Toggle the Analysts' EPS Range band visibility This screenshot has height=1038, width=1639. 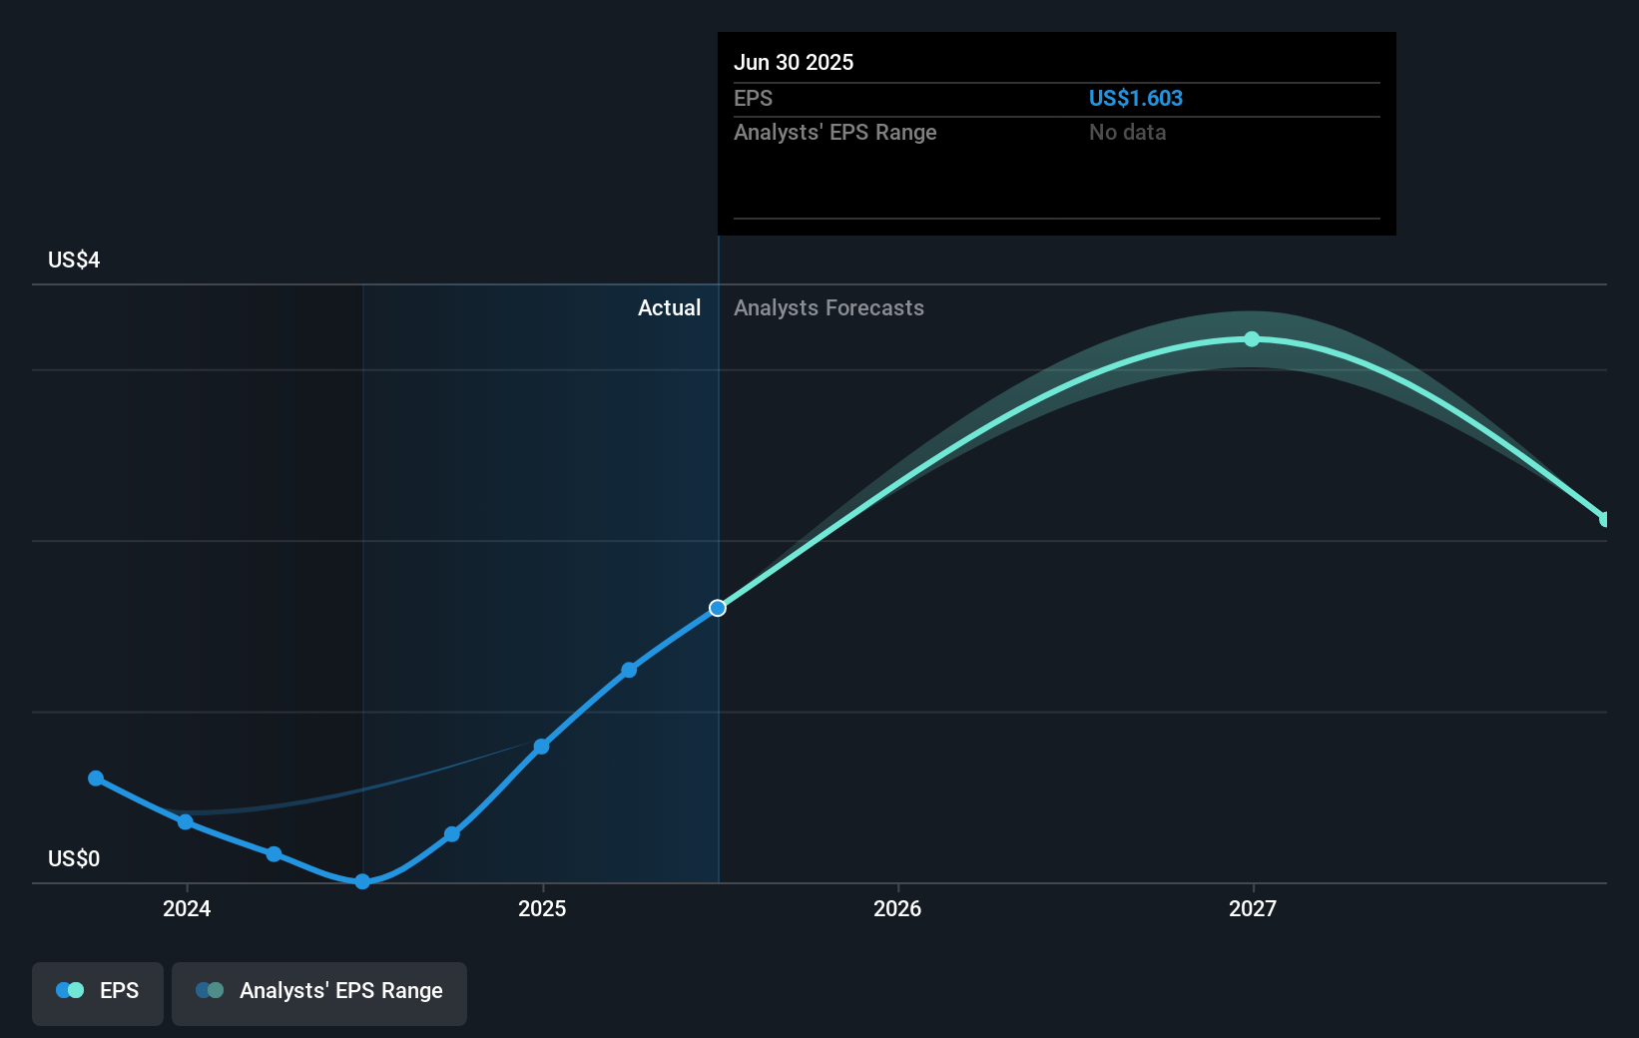[319, 993]
